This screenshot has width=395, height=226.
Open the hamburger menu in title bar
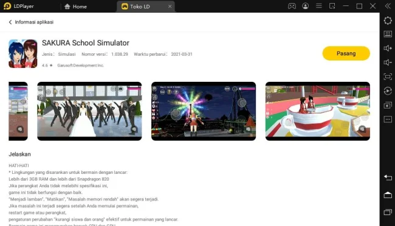[x=319, y=6]
